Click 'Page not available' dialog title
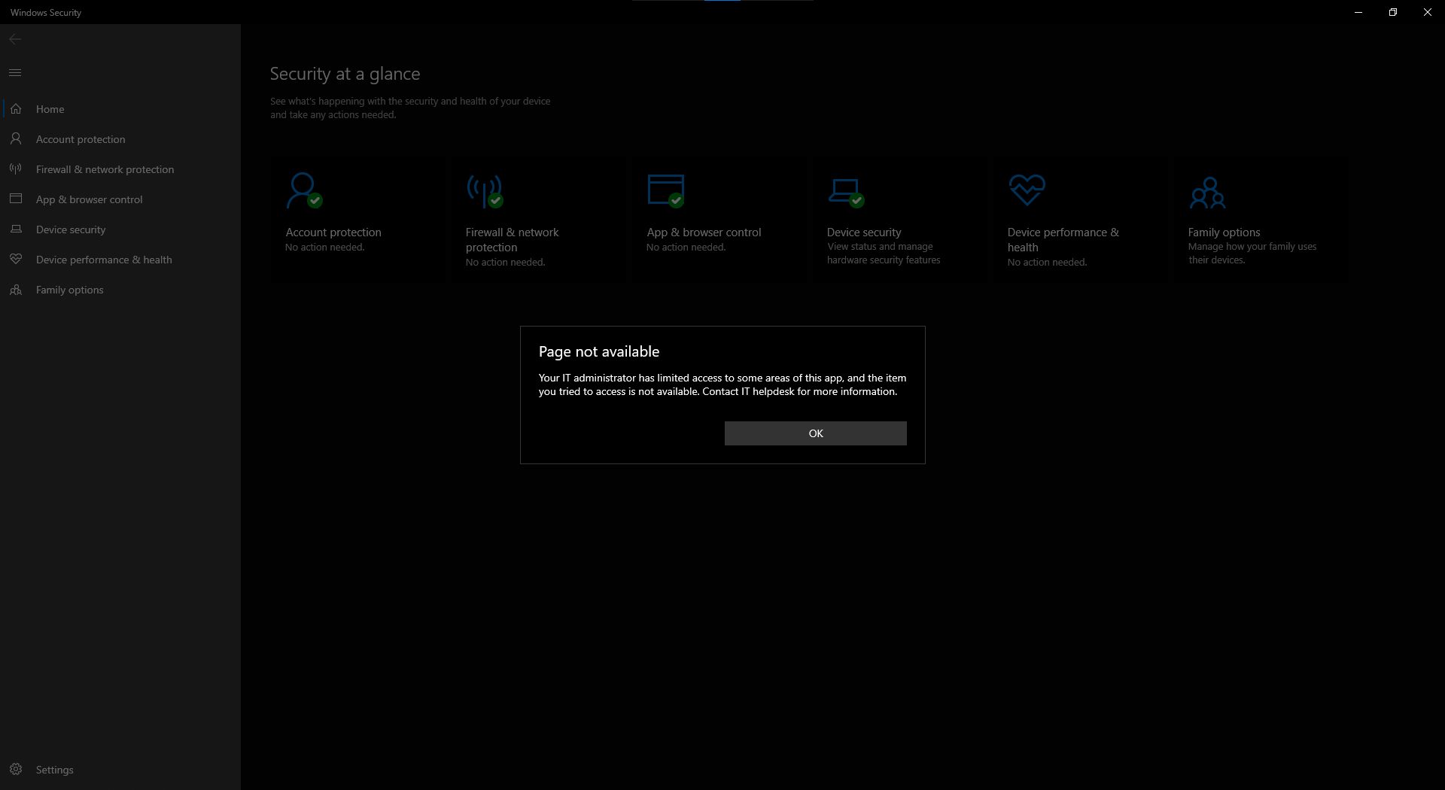 599,351
